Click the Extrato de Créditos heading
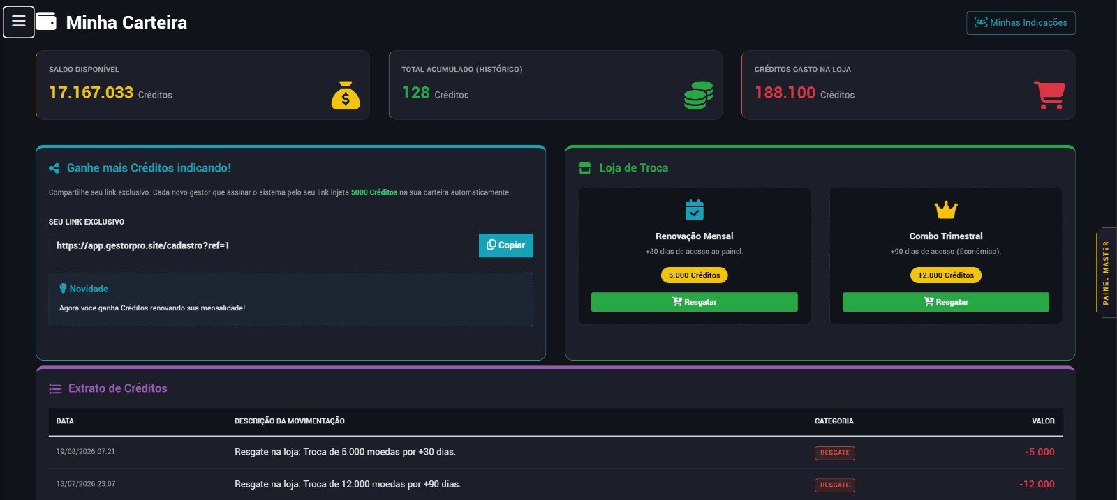This screenshot has height=500, width=1117. (117, 388)
